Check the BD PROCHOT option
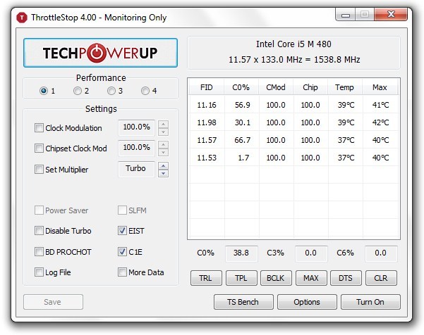 (x=39, y=252)
